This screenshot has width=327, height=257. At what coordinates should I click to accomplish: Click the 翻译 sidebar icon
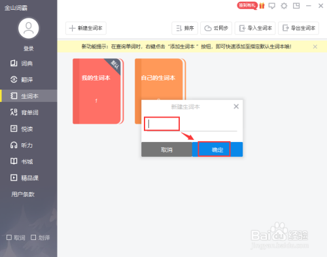pos(14,79)
